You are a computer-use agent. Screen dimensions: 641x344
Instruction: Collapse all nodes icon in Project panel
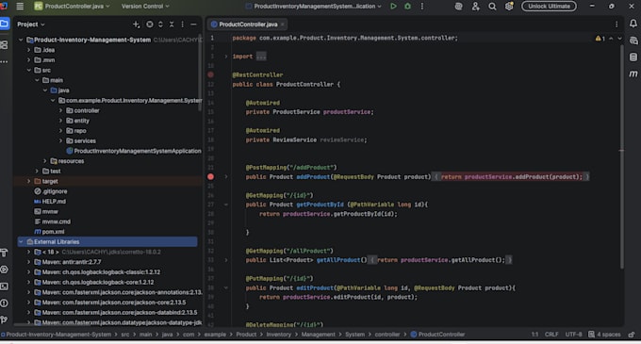click(x=172, y=25)
